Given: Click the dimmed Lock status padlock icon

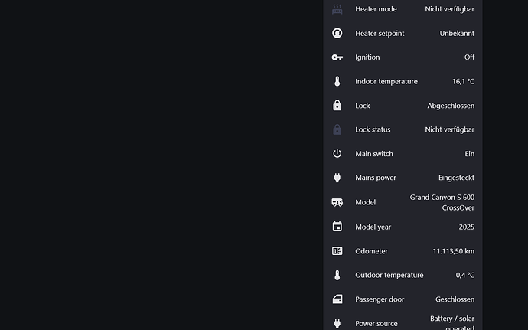Looking at the screenshot, I should (x=337, y=129).
